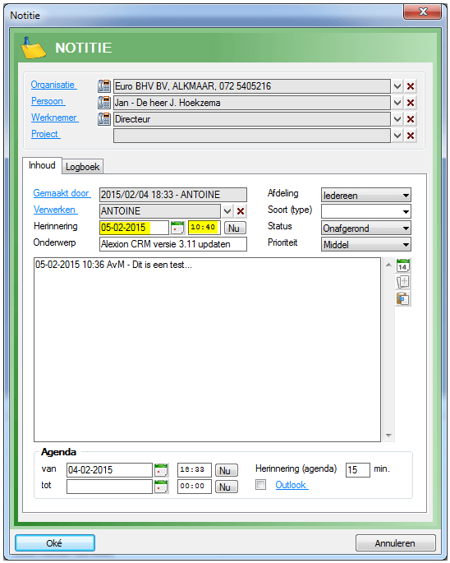Open the Project link

(45, 134)
